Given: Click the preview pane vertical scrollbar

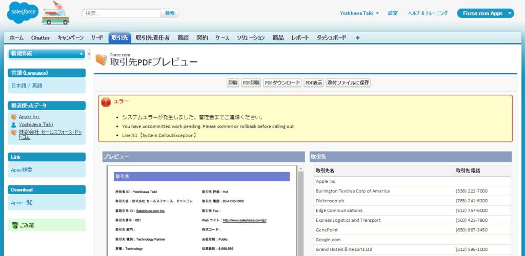Looking at the screenshot, I should tap(300, 214).
